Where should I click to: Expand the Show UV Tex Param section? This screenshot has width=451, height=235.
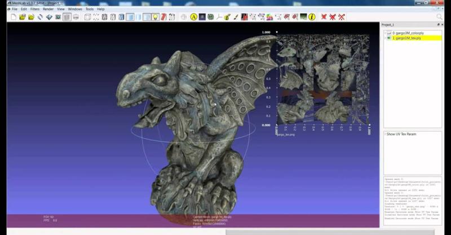pyautogui.click(x=385, y=134)
